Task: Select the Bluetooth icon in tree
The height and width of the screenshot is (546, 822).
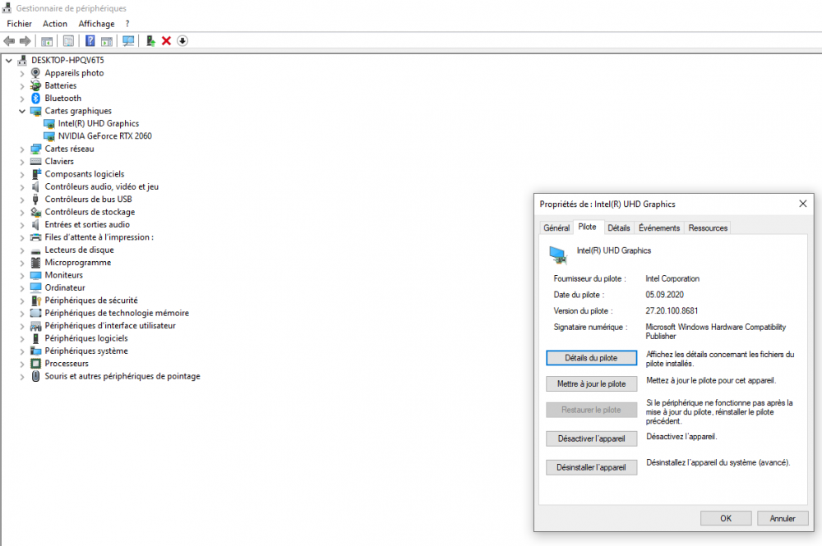Action: [35, 98]
